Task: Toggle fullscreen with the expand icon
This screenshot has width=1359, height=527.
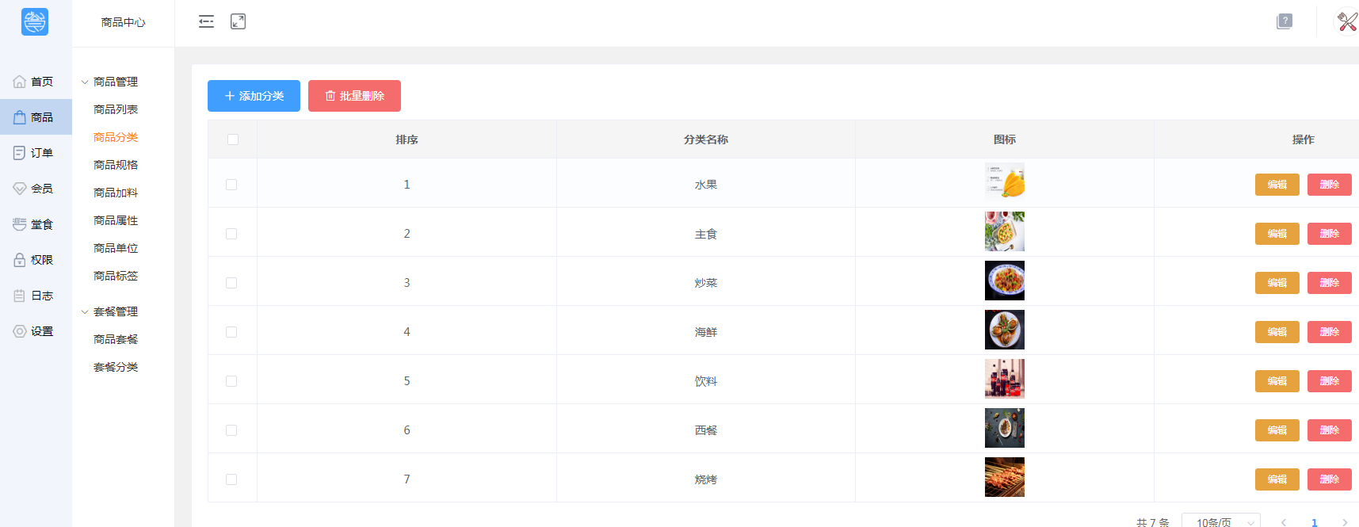Action: pyautogui.click(x=238, y=21)
